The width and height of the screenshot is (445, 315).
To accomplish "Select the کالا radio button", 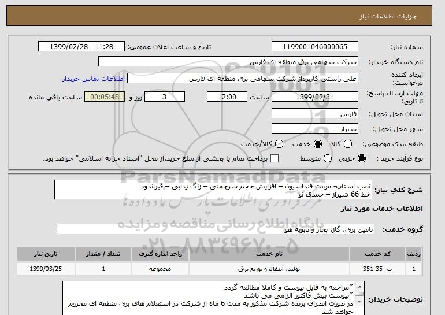I will (x=348, y=144).
